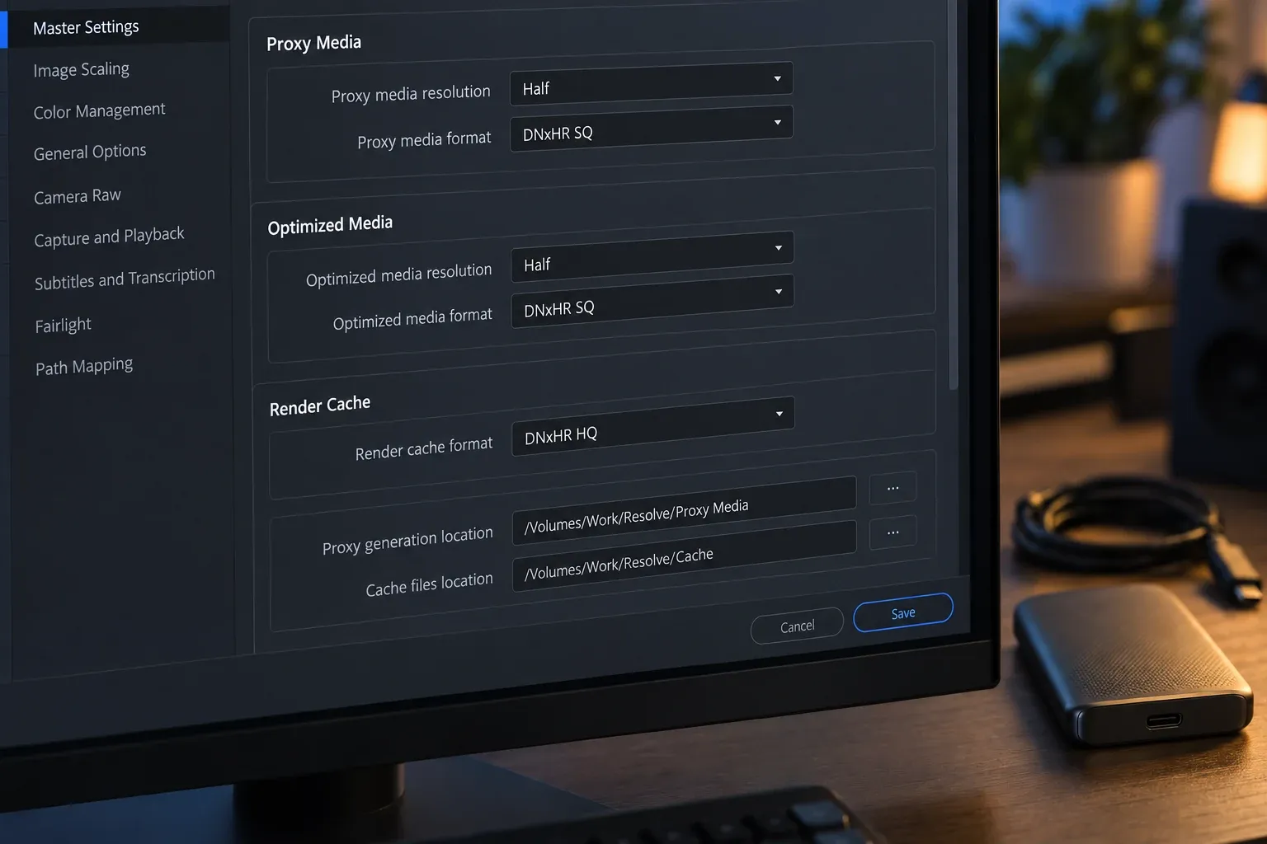Click the Save button
1267x844 pixels.
click(903, 613)
